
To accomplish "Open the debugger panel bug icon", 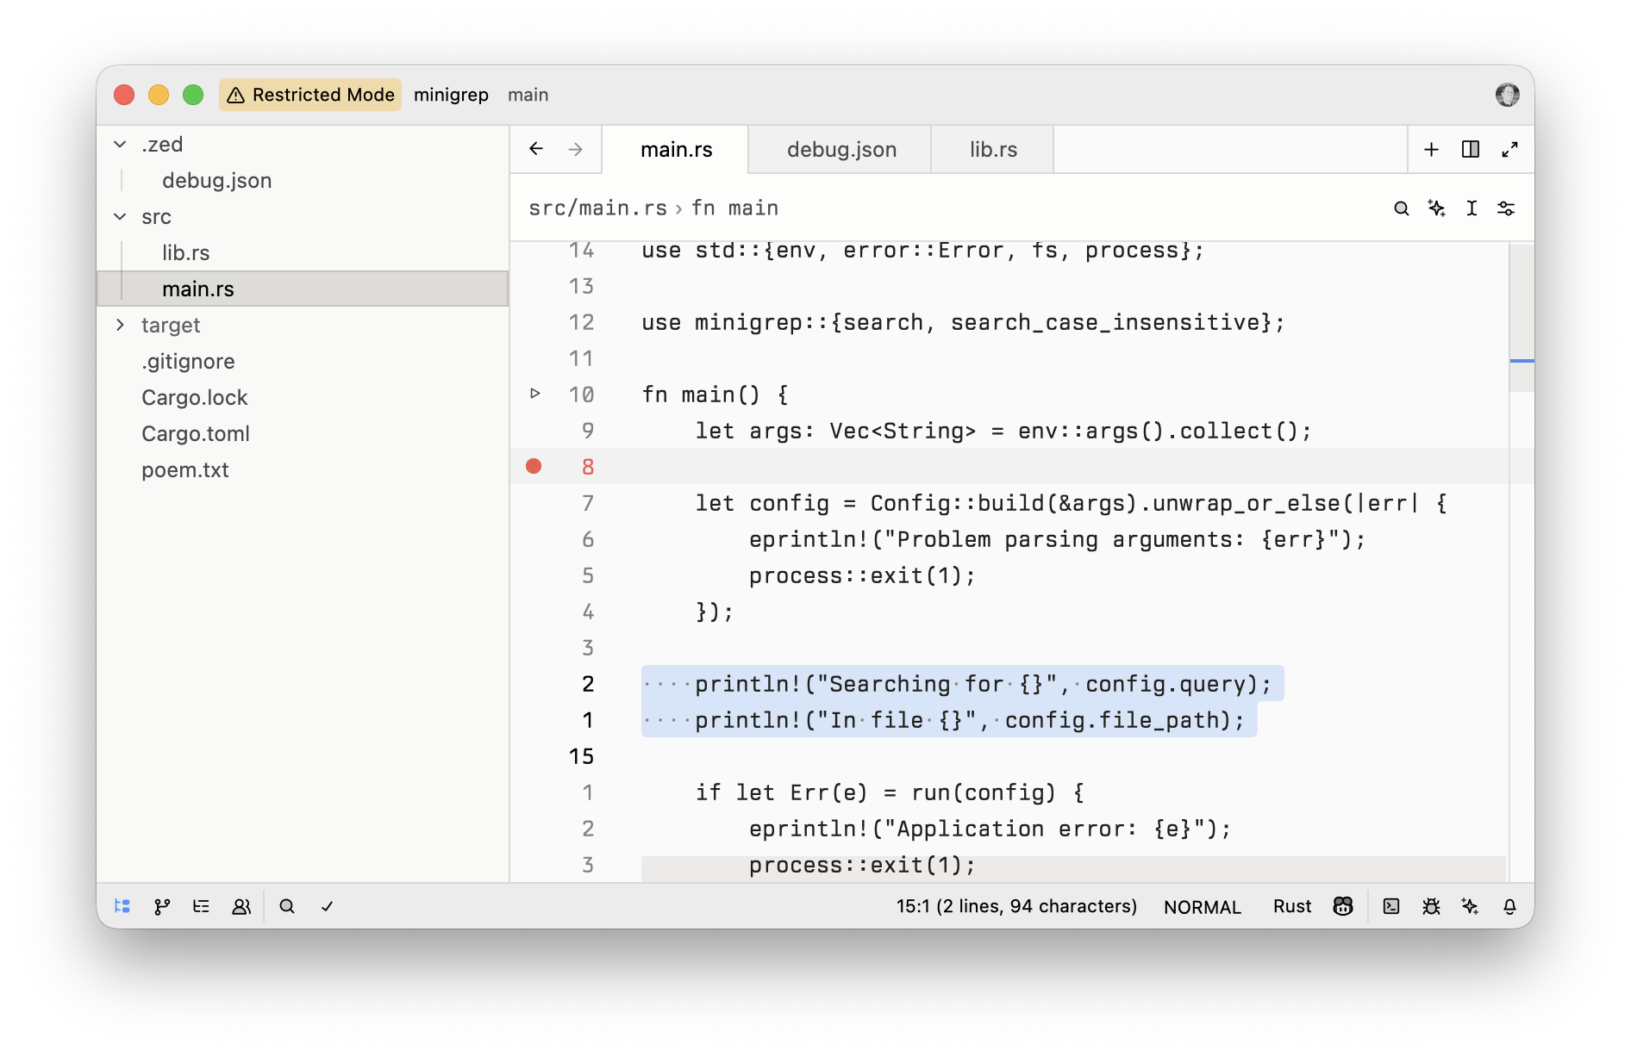I will click(x=1431, y=906).
